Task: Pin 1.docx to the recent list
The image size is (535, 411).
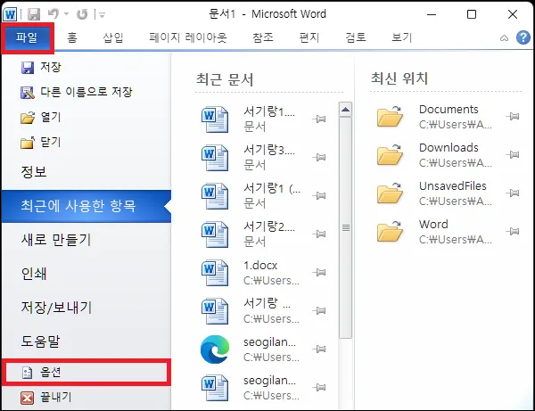Action: click(319, 272)
